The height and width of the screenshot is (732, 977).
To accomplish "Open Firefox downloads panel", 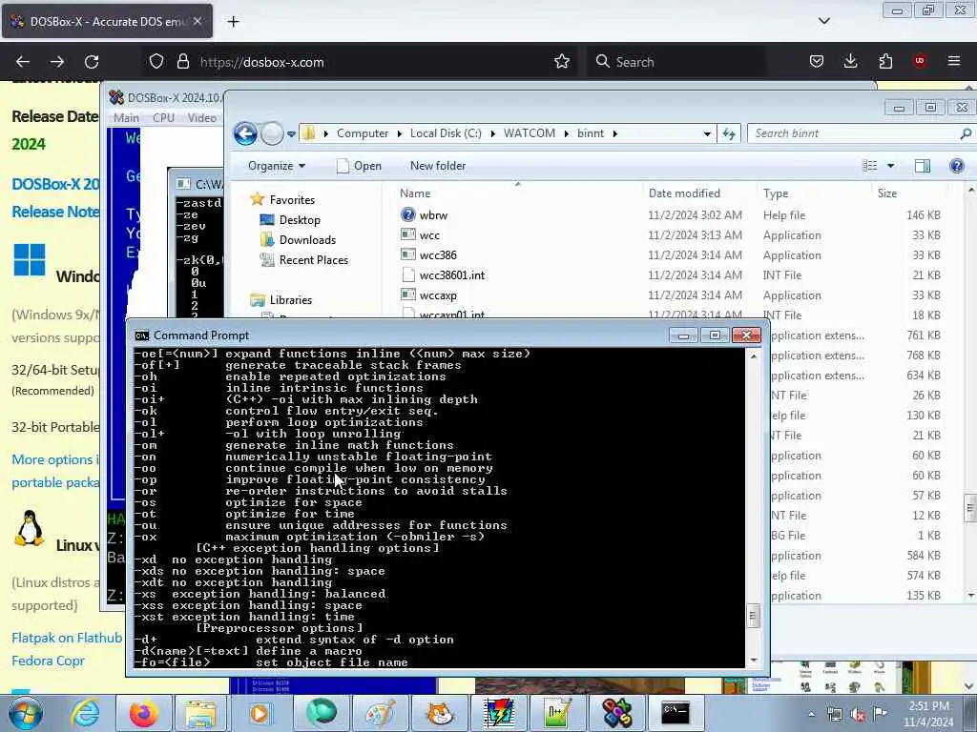I will pyautogui.click(x=850, y=61).
